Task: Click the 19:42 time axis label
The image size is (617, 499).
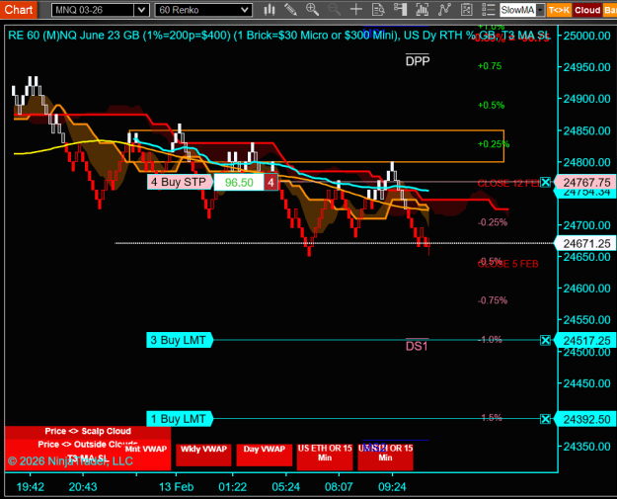Action: [31, 487]
